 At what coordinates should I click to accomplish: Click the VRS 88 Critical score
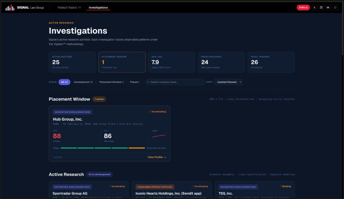pyautogui.click(x=57, y=136)
